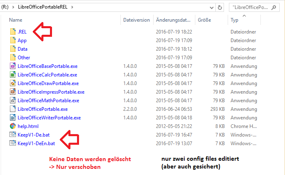Viewport: 285px width, 175px height.
Task: Click the 2016-07-19 18:12 date of Data
Action: click(174, 49)
